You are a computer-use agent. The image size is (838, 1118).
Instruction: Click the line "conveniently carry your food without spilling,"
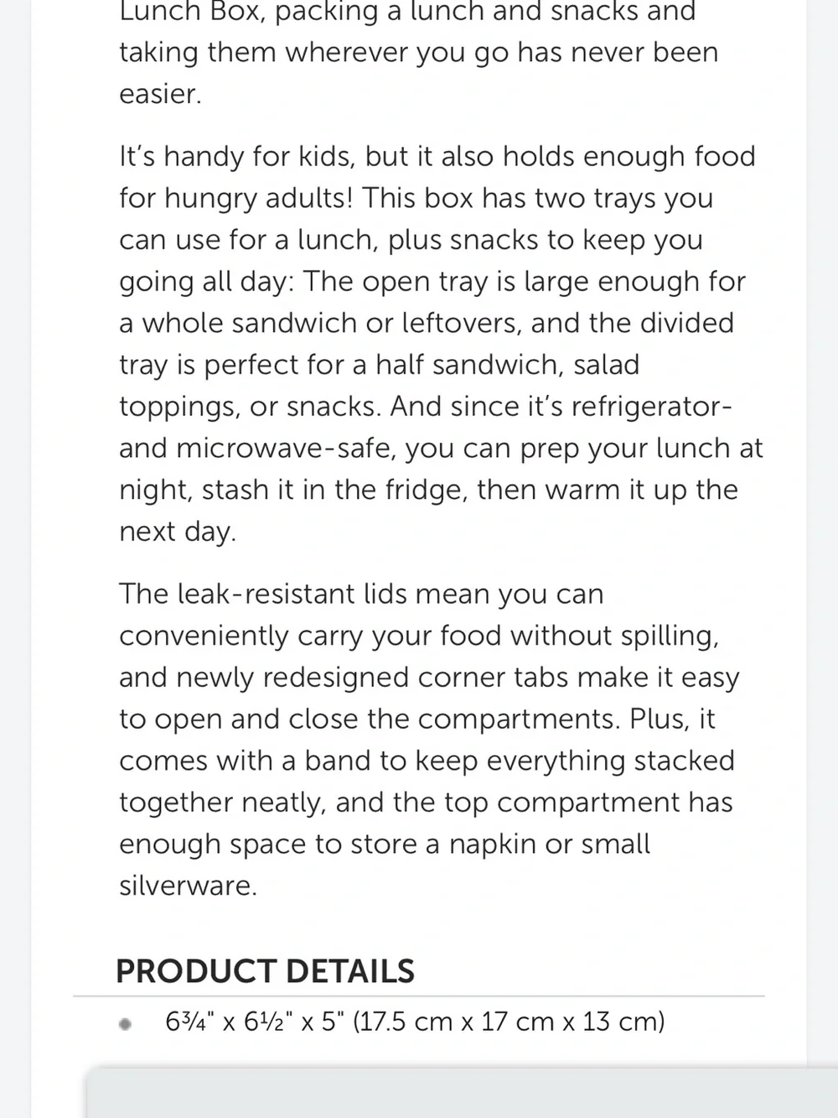click(419, 636)
